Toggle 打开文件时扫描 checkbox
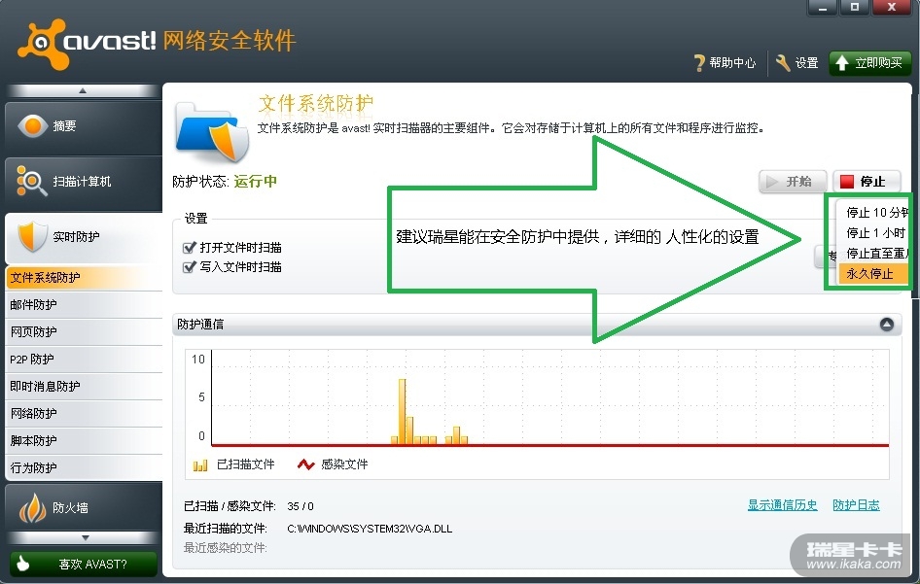This screenshot has width=920, height=584. (189, 248)
